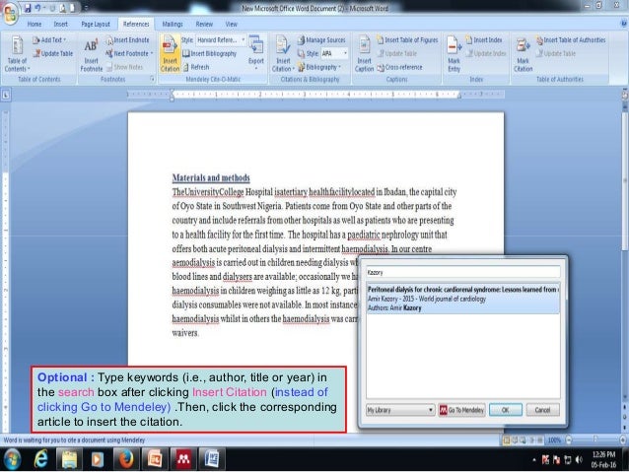
Task: Click Manage Sources in Citations group
Action: 321,40
